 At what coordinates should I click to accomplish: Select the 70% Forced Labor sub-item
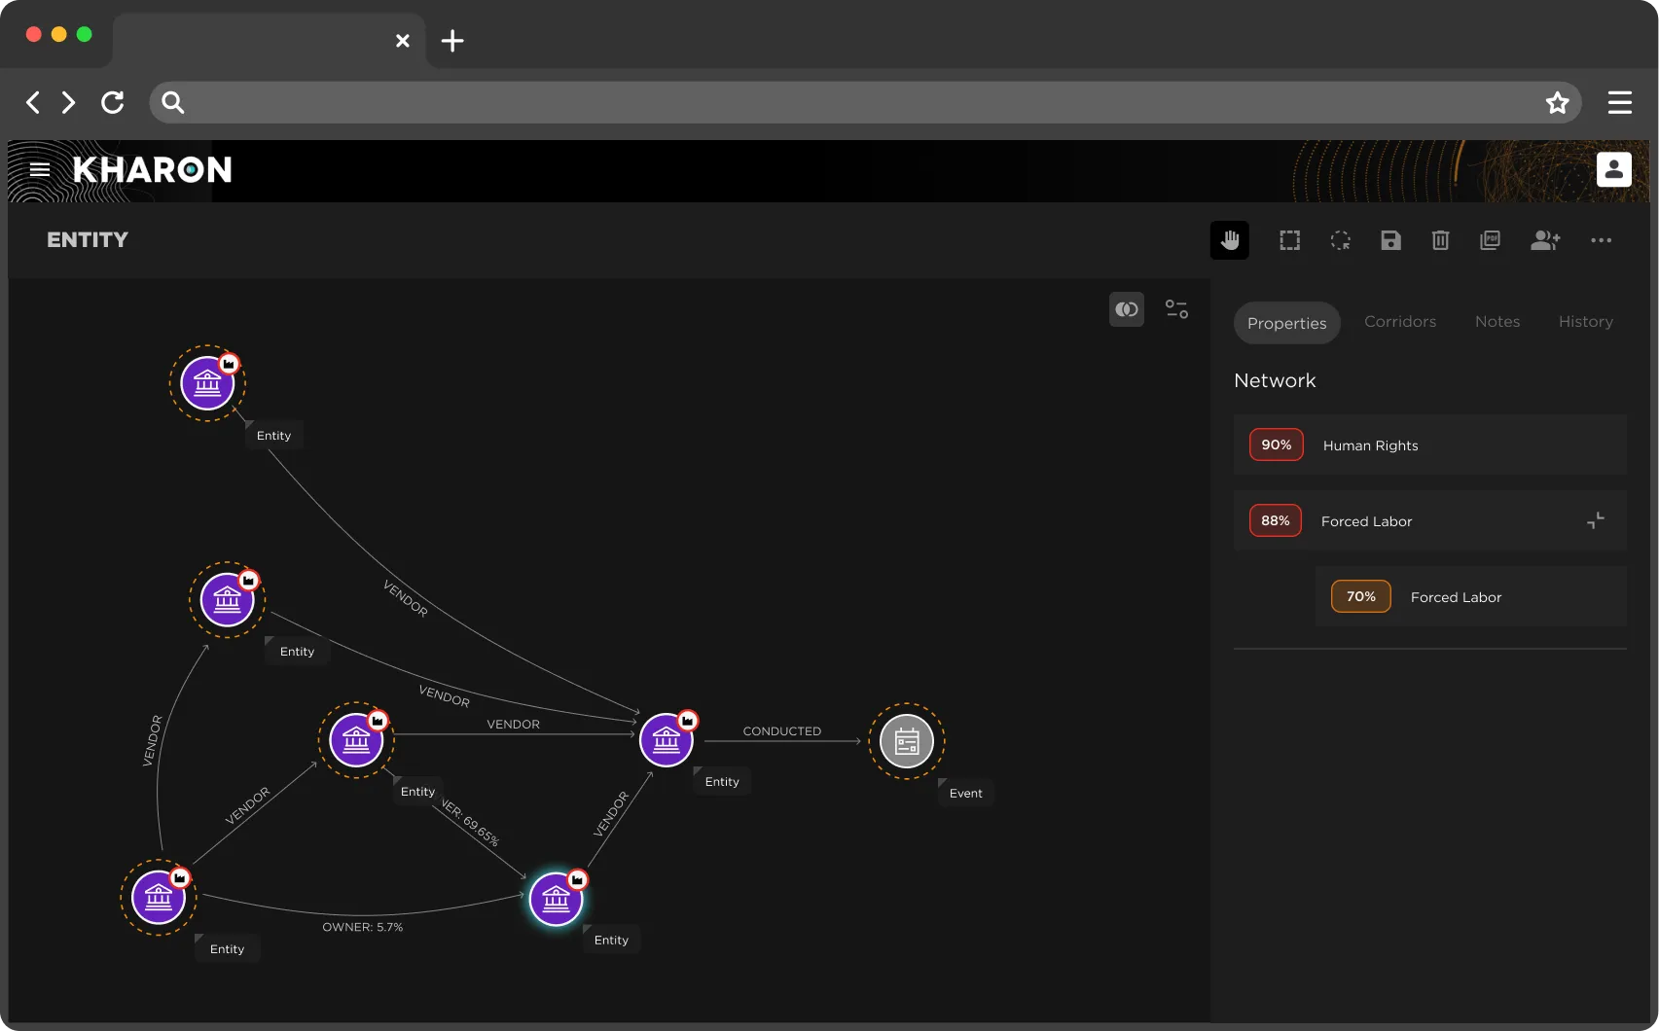click(1471, 596)
